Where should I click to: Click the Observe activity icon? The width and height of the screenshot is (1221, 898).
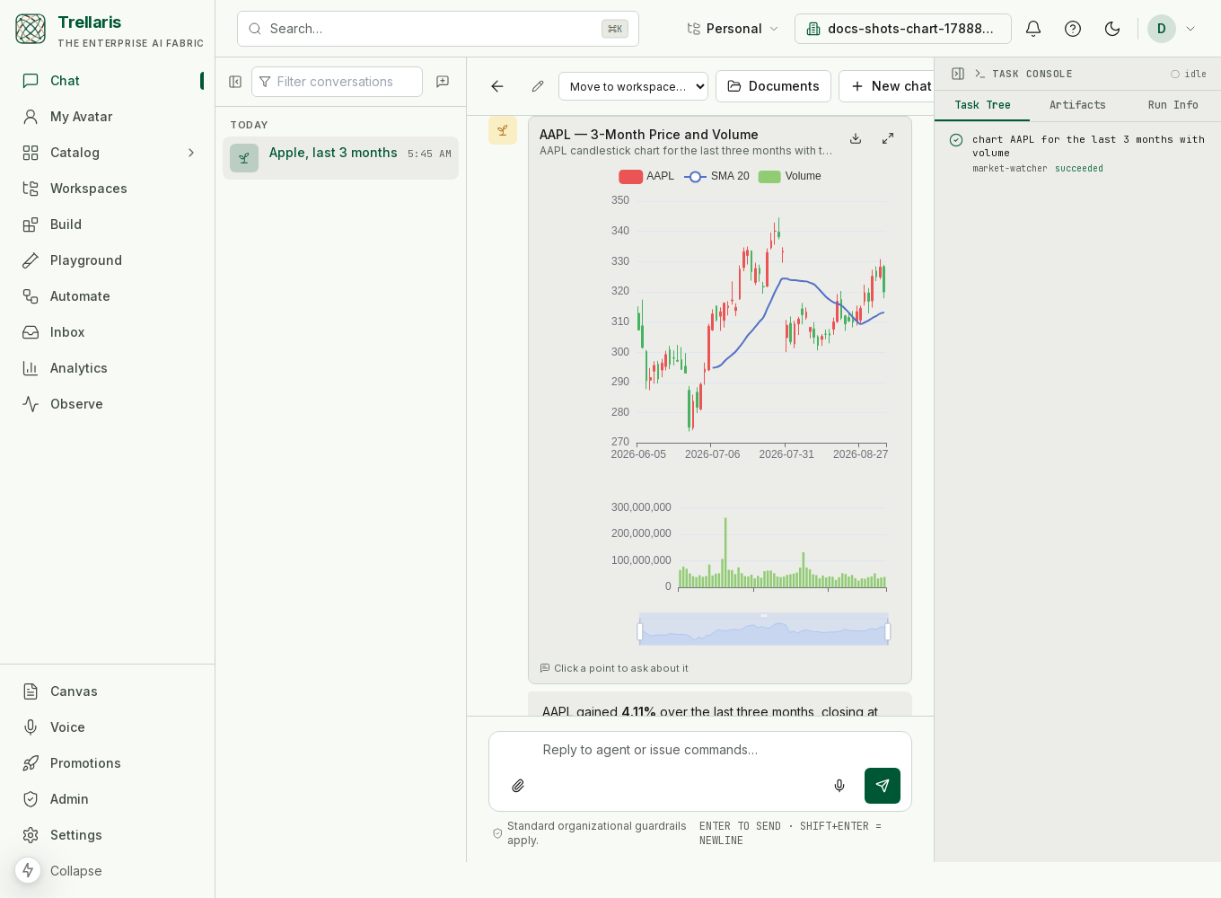[x=31, y=404]
